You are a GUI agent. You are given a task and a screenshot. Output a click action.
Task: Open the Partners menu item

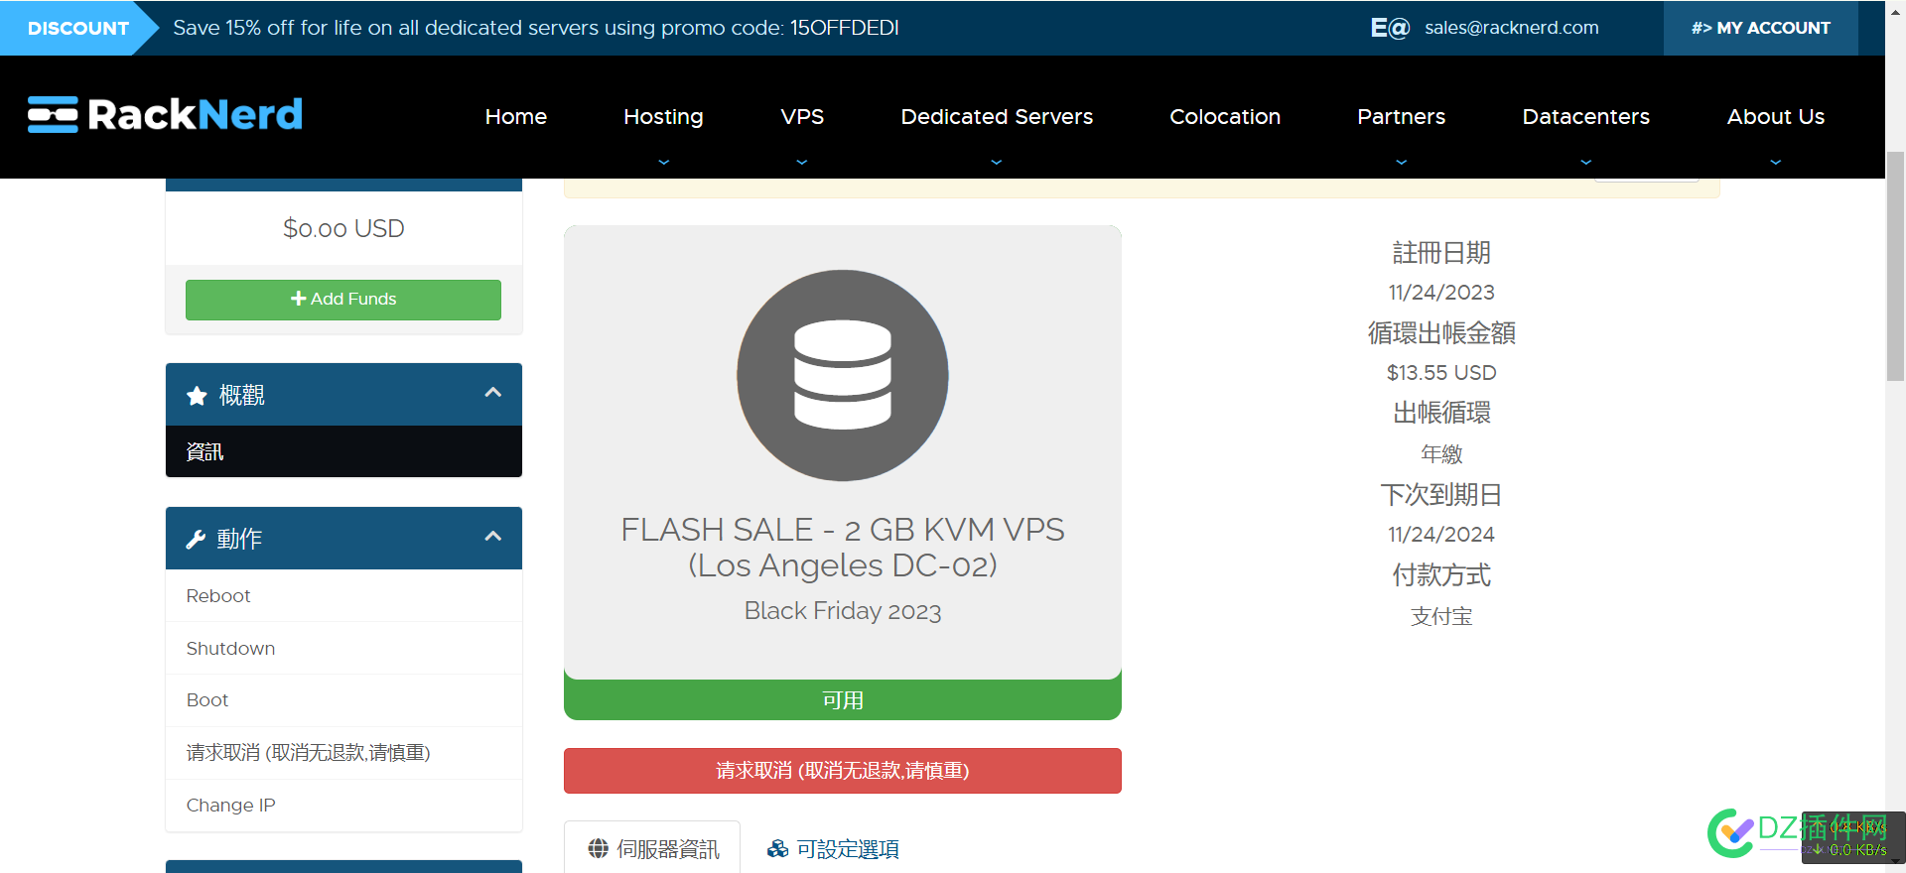pyautogui.click(x=1402, y=116)
